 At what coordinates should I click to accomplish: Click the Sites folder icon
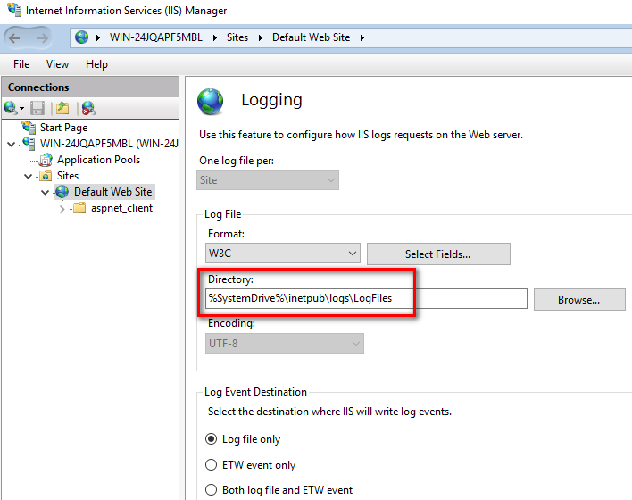[x=46, y=176]
